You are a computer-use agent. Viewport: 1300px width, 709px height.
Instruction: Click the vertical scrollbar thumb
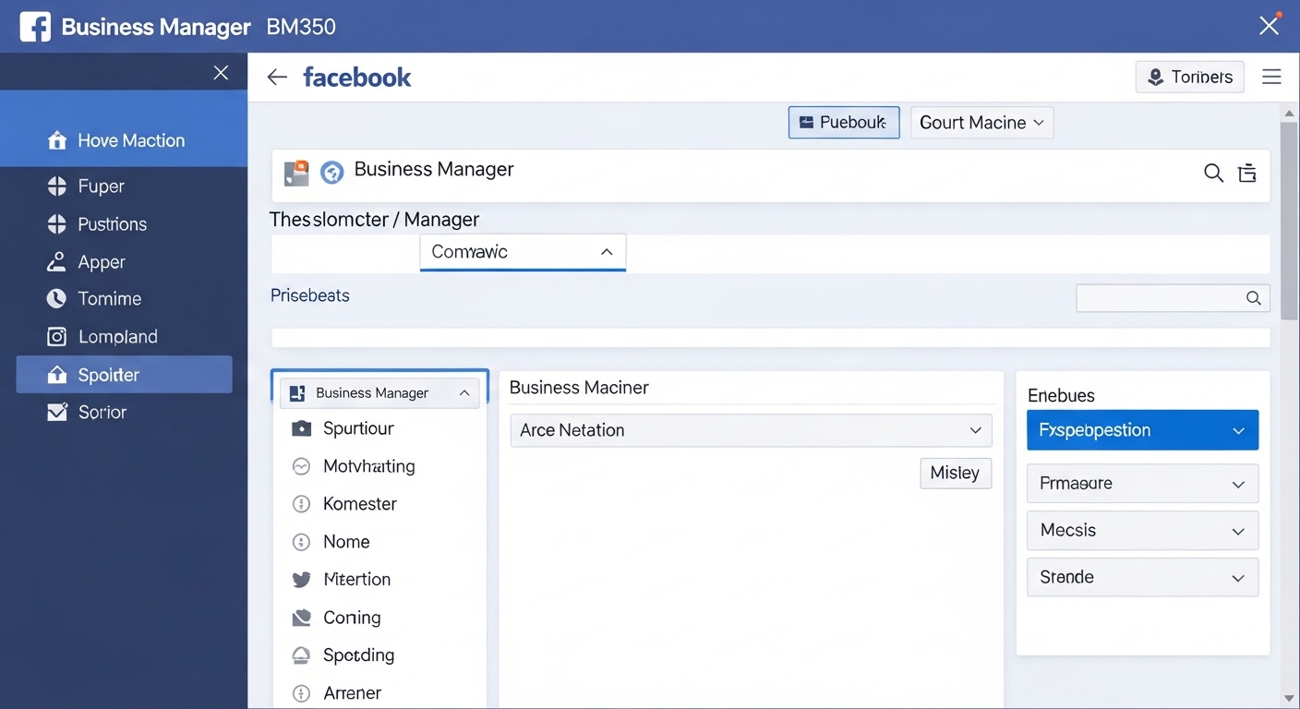[1290, 220]
